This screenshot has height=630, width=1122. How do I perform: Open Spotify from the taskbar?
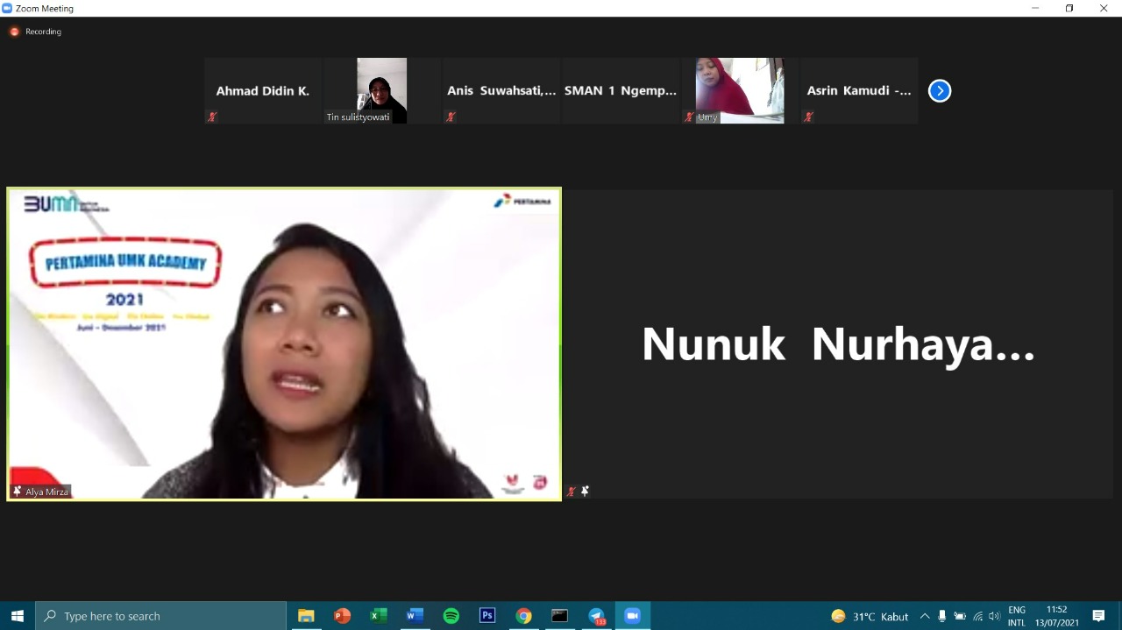451,616
